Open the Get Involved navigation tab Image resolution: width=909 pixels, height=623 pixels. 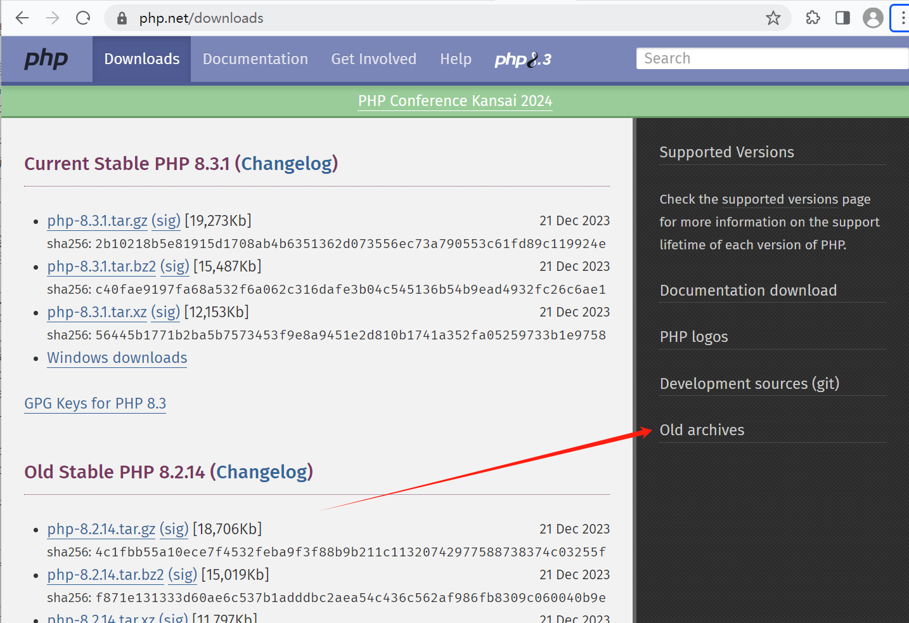click(x=373, y=59)
